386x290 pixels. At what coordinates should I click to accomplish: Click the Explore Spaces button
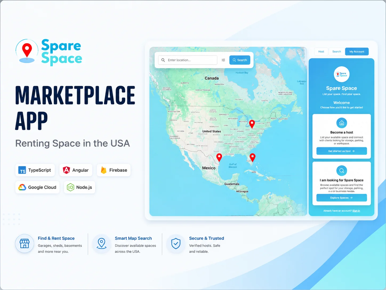tap(341, 198)
